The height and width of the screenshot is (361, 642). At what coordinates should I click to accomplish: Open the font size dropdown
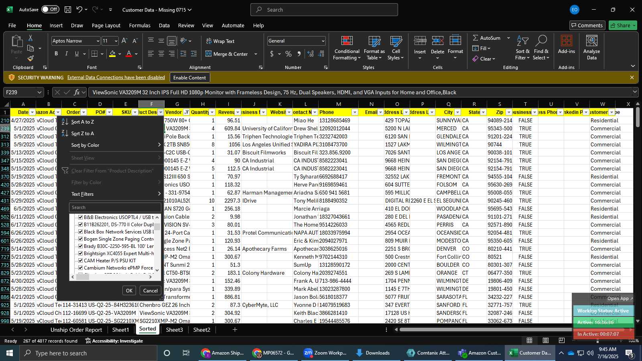click(x=116, y=41)
